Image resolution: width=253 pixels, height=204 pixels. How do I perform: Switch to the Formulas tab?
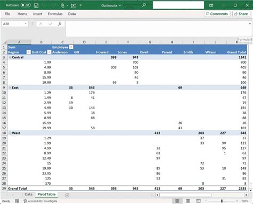coord(55,14)
